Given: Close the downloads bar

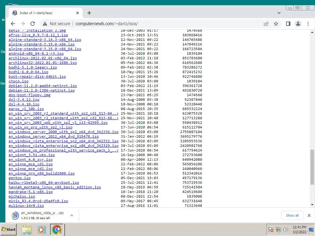Looking at the screenshot, I should tap(309, 215).
